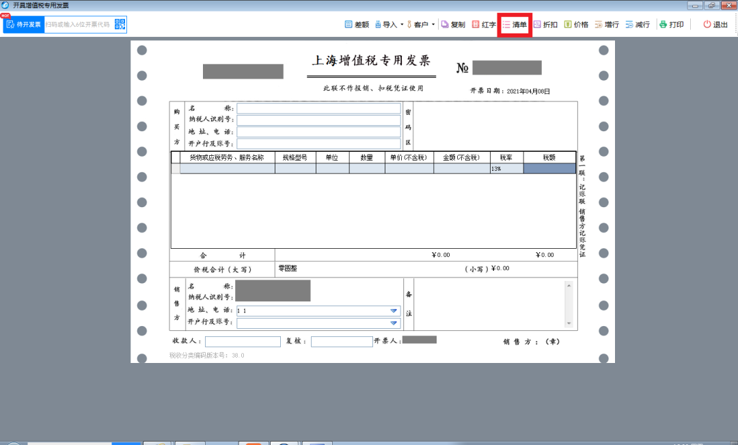Image resolution: width=738 pixels, height=445 pixels.
Task: Open the 导入 import tool
Action: coord(386,25)
